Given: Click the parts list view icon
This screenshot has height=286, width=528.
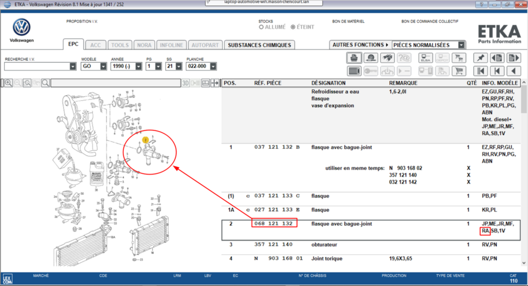Looking at the screenshot, I should [x=354, y=71].
